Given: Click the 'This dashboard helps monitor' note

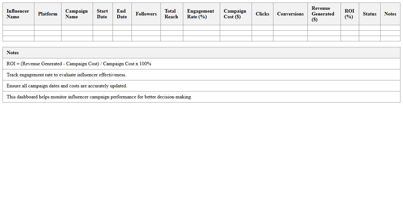Looking at the screenshot, I should (99, 97).
